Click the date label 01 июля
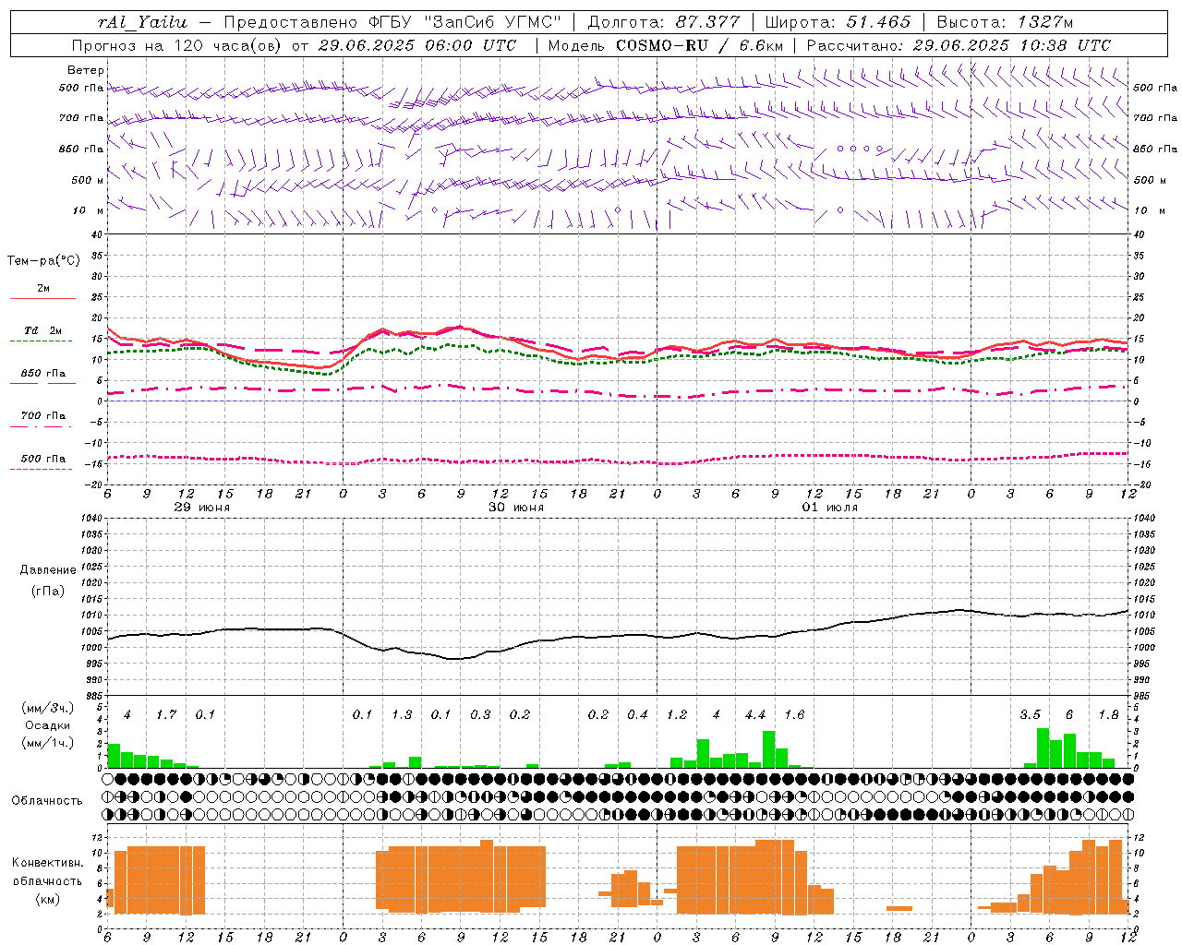The height and width of the screenshot is (945, 1182). pyautogui.click(x=830, y=508)
